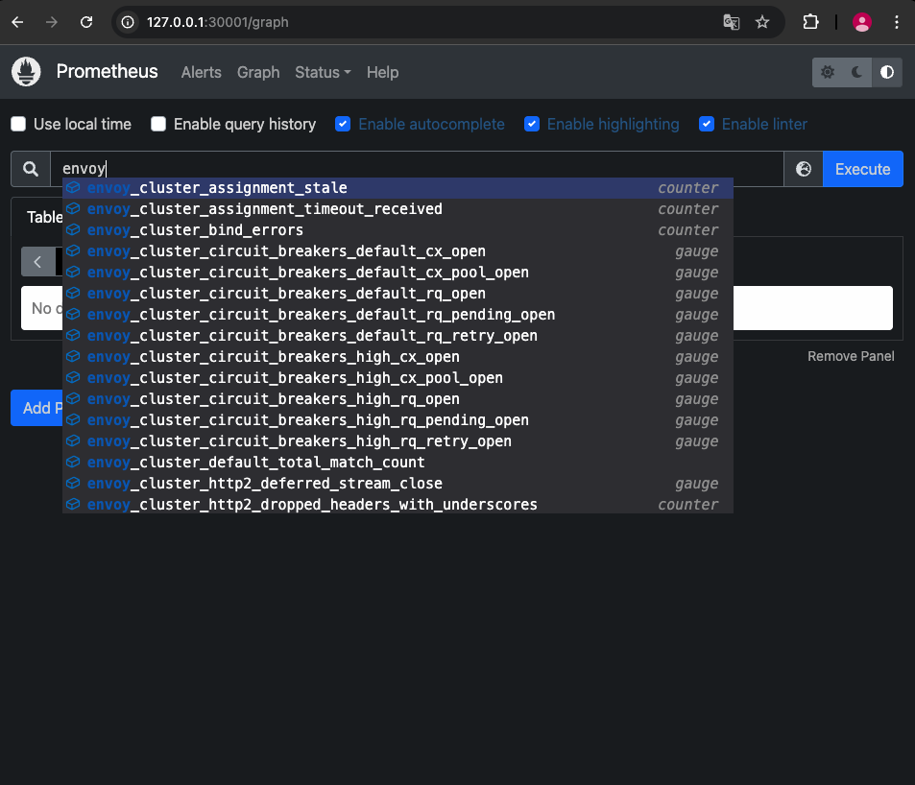Screen dimensions: 915x785
Task: Select the browser-preferred auto theme icon
Action: pos(887,72)
